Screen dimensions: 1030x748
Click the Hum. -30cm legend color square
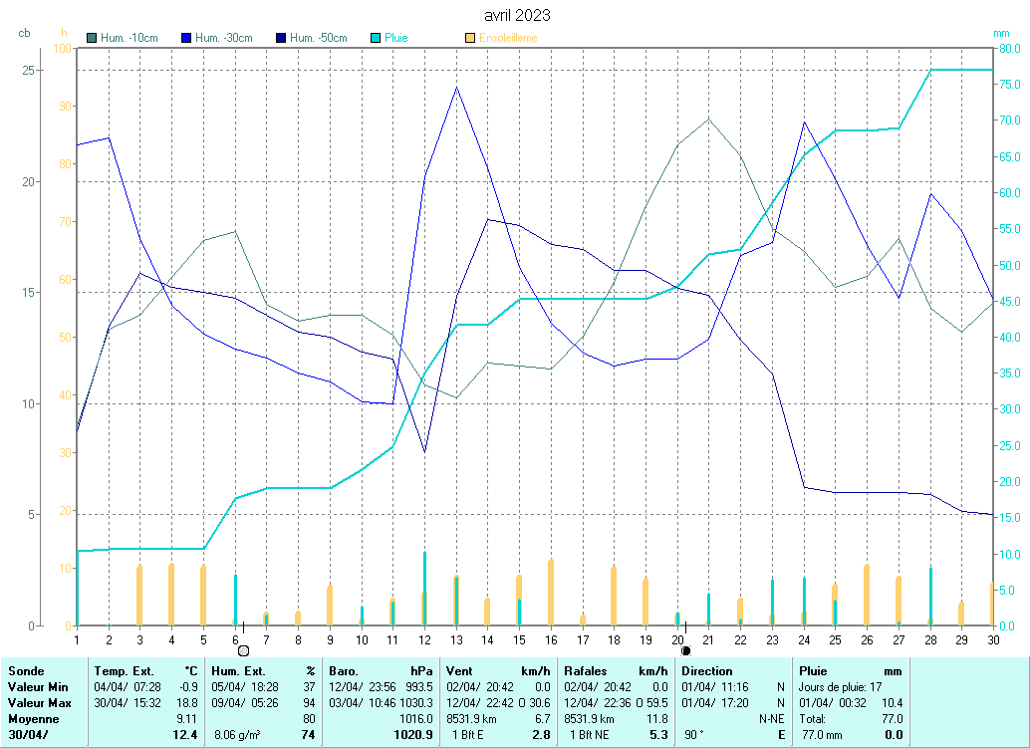186,38
